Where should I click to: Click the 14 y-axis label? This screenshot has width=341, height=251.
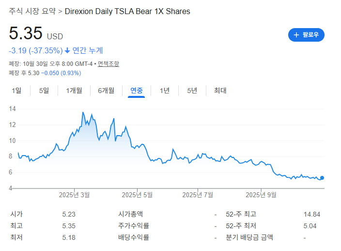click(13, 109)
